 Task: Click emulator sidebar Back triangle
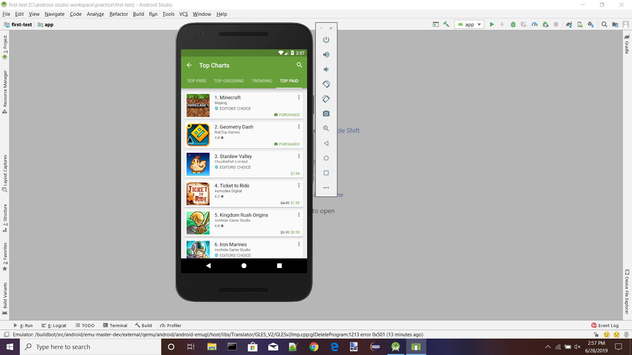click(x=326, y=143)
